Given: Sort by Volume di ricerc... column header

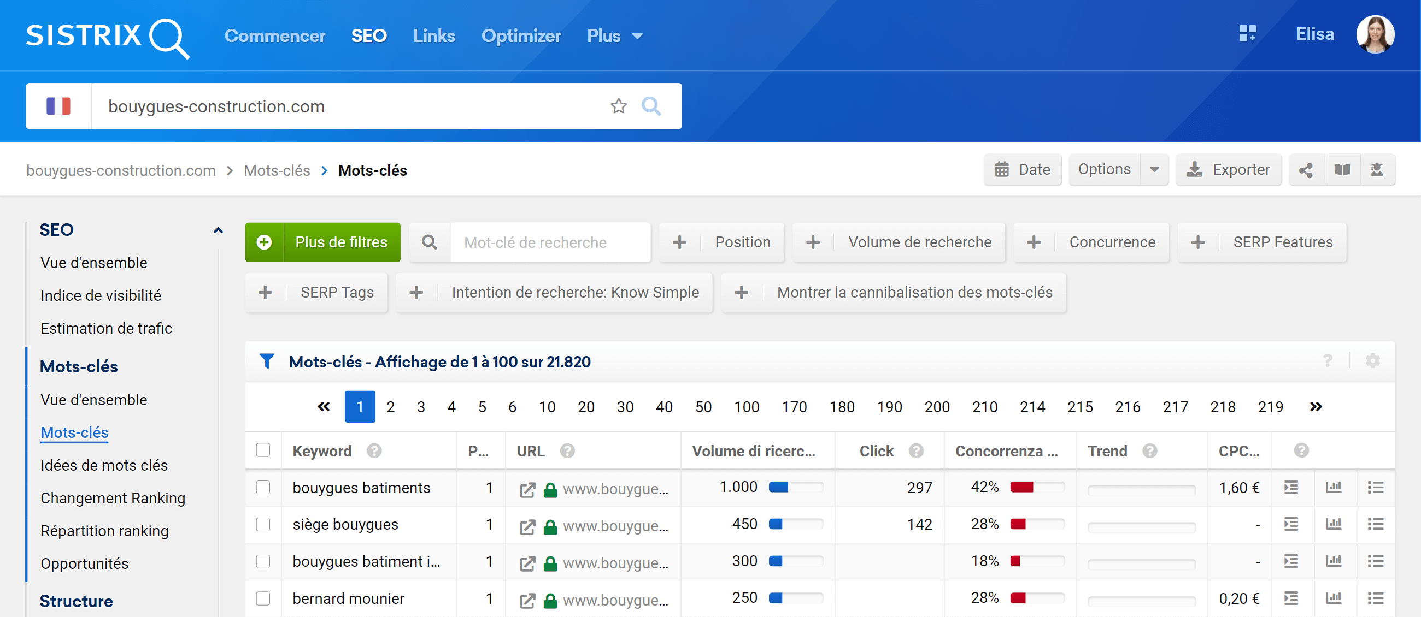Looking at the screenshot, I should pyautogui.click(x=754, y=450).
